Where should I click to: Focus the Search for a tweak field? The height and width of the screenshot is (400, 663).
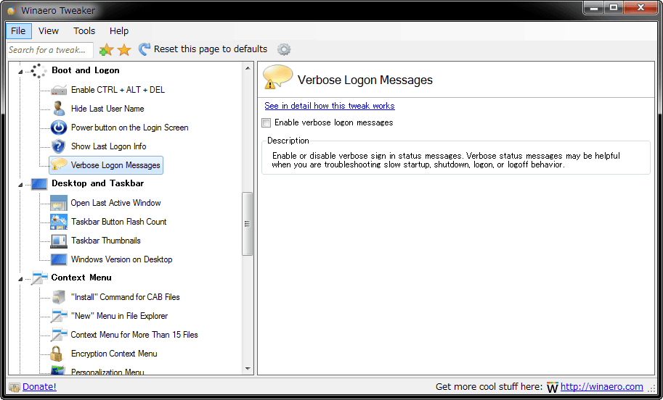(50, 50)
